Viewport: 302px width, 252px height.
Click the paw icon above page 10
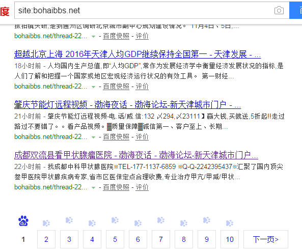[230, 223]
